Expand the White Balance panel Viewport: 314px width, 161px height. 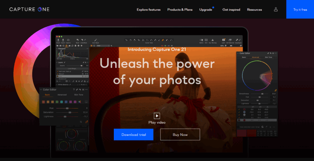(57, 85)
